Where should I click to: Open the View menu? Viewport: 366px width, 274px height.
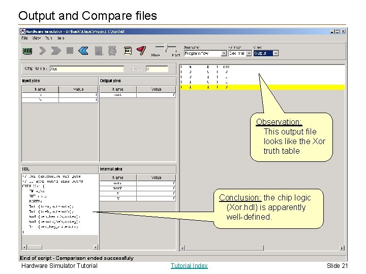point(36,38)
